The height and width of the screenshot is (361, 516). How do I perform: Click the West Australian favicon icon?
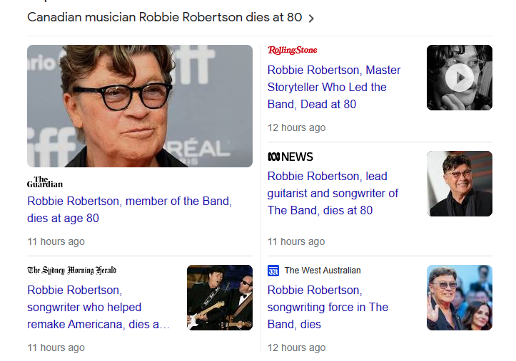[x=273, y=271]
